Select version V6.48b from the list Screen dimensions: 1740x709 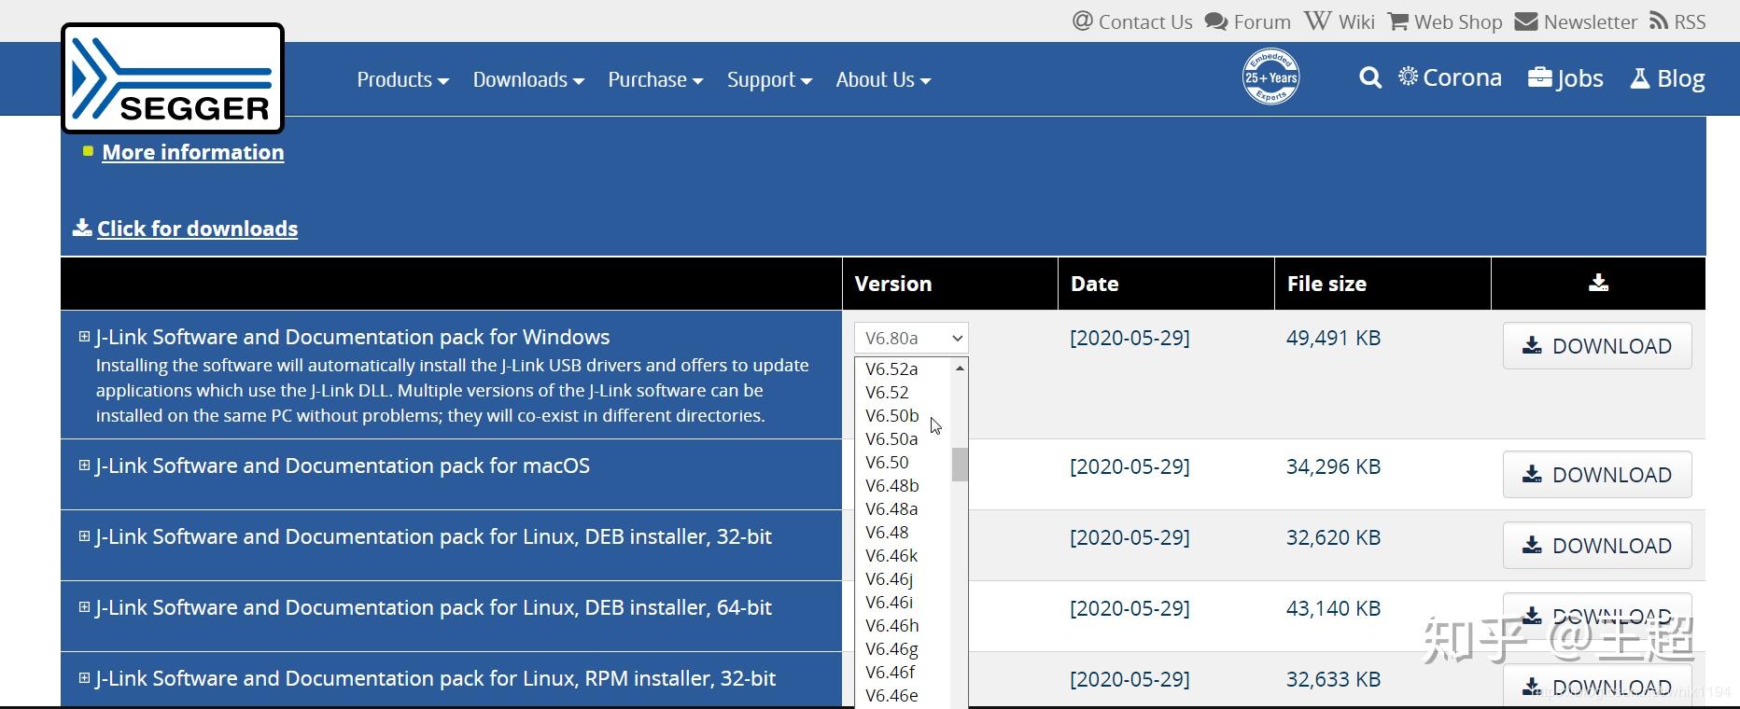(x=892, y=485)
